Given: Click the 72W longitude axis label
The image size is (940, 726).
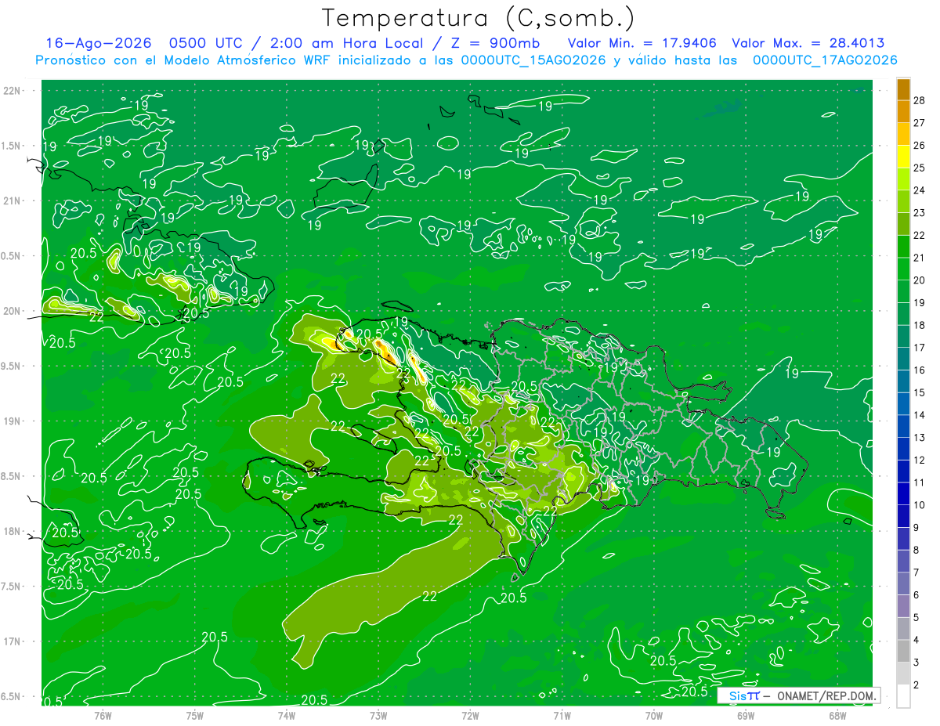Looking at the screenshot, I should coord(470,715).
